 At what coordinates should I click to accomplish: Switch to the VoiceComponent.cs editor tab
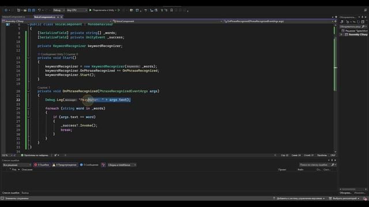pos(44,17)
